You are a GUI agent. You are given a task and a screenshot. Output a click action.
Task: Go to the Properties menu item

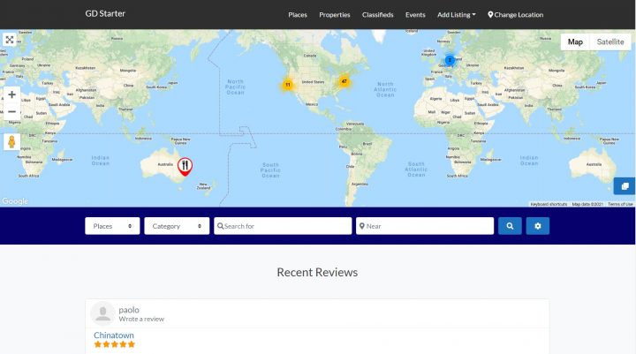pyautogui.click(x=335, y=15)
